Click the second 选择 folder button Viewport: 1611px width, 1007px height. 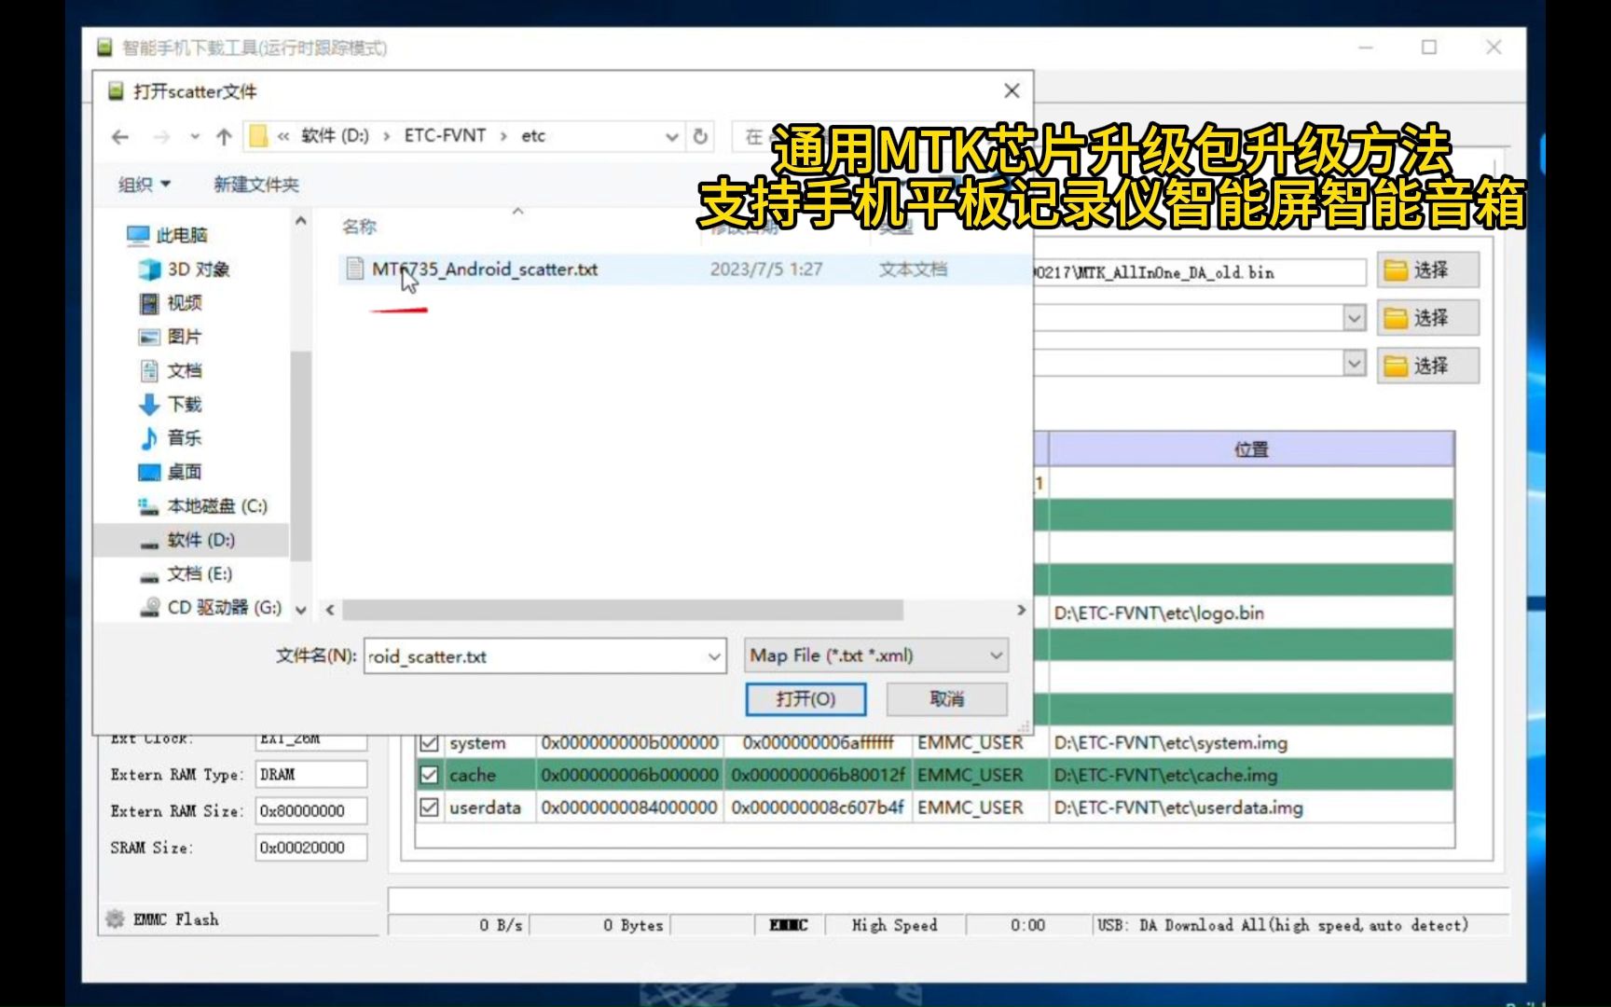tap(1427, 318)
